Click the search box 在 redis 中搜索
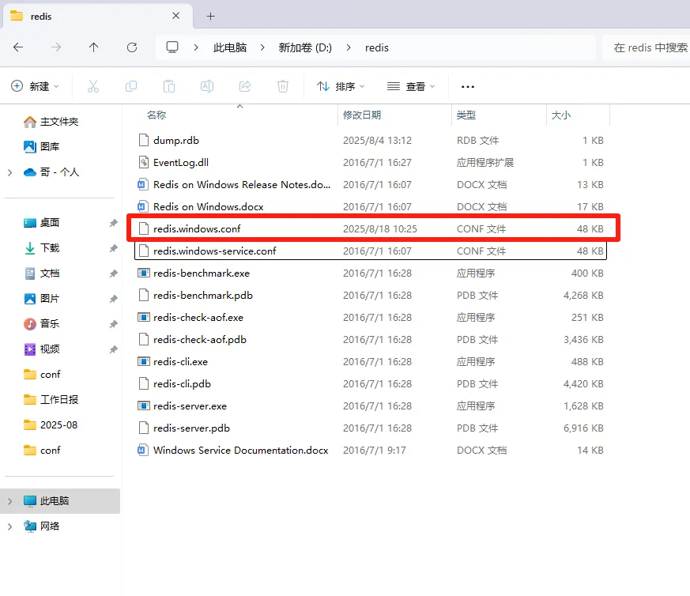 [x=646, y=47]
